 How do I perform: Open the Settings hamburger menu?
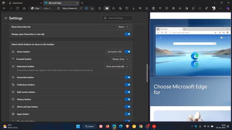coord(6,18)
